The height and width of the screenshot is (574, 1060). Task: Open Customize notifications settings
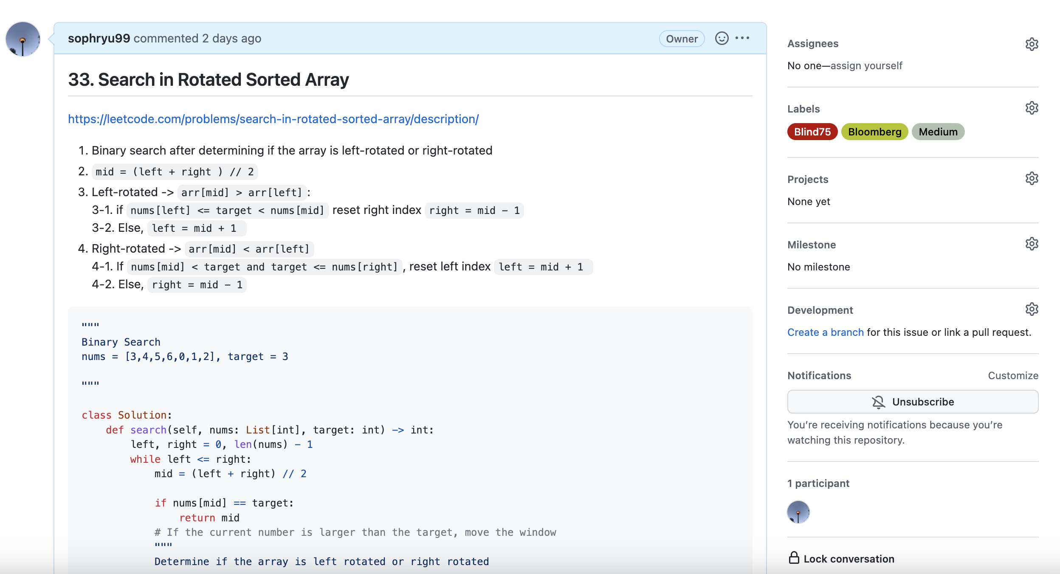tap(1012, 376)
